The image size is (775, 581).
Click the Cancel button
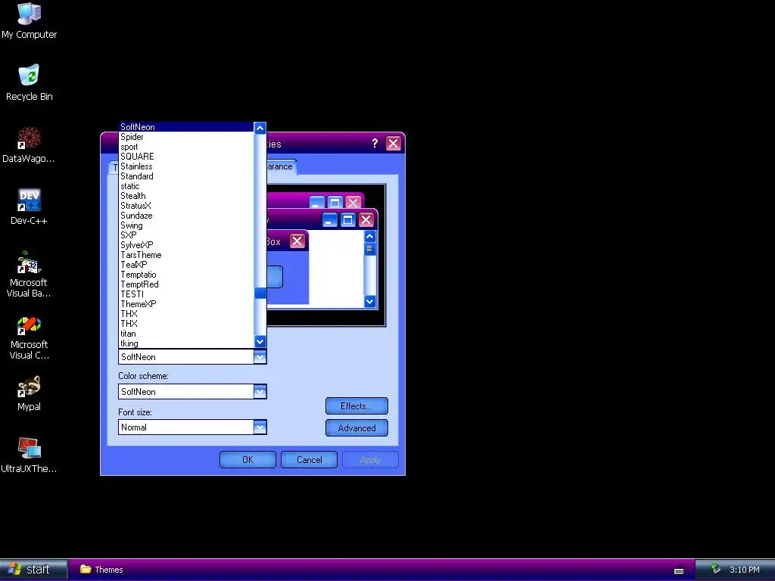pos(309,460)
